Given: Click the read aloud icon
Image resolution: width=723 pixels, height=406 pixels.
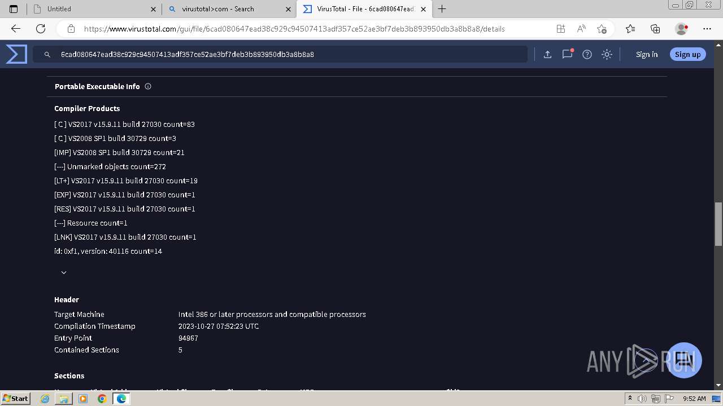Looking at the screenshot, I should pyautogui.click(x=581, y=29).
